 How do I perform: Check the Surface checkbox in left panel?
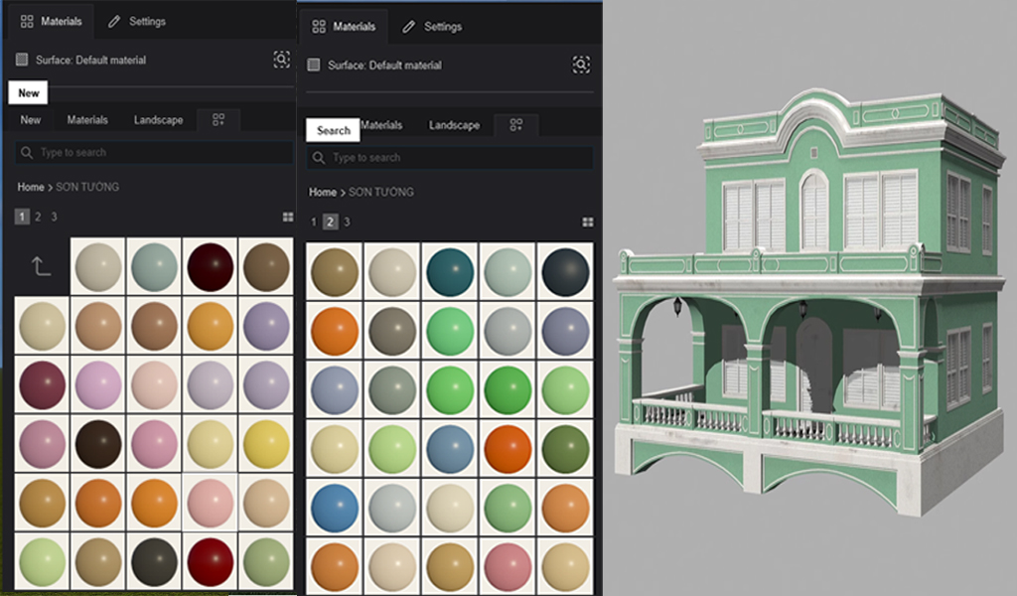pos(22,60)
